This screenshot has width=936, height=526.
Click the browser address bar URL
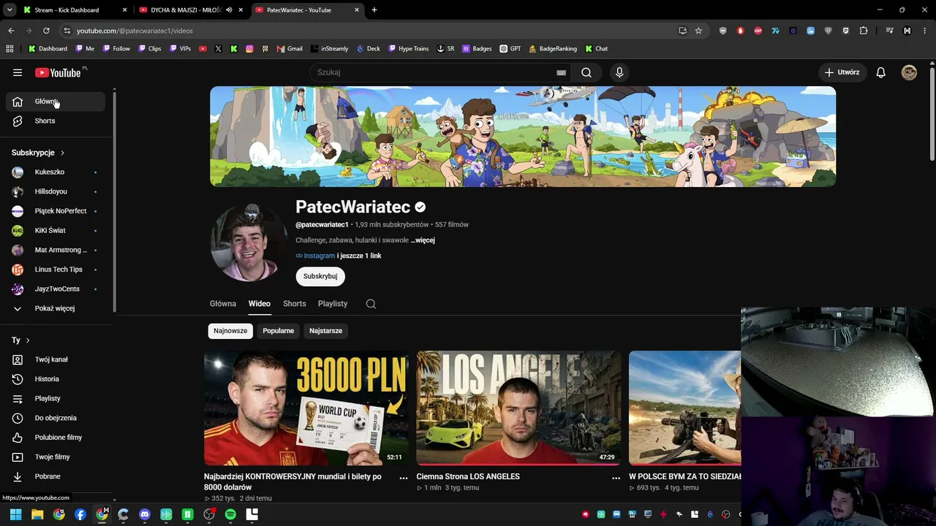135,31
